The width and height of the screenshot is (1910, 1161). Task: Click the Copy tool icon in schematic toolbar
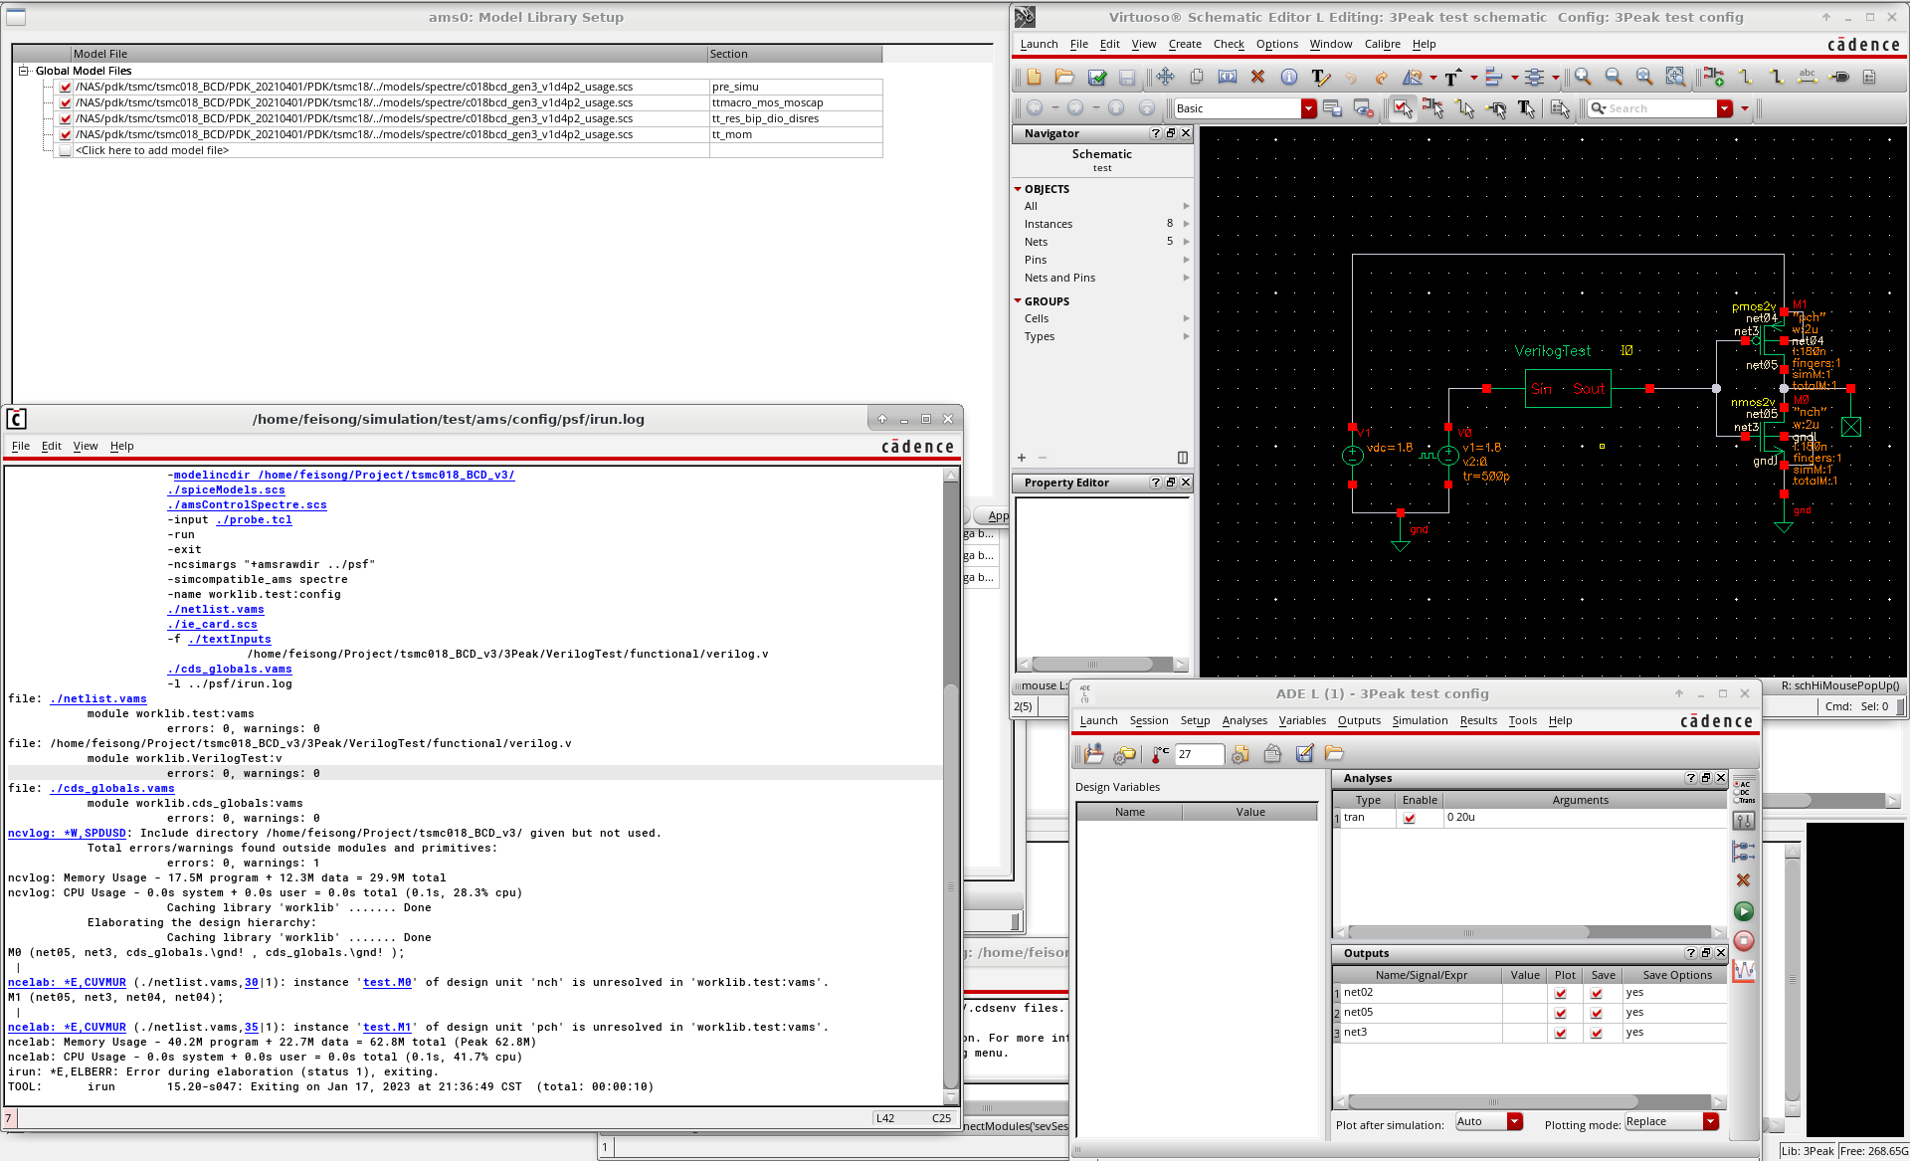[x=1197, y=77]
